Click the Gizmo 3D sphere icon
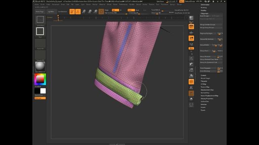 101,12
